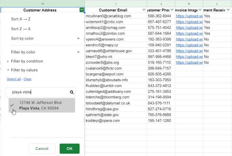Open the Invoice Image filter icon
The width and height of the screenshot is (232, 156).
pos(200,10)
